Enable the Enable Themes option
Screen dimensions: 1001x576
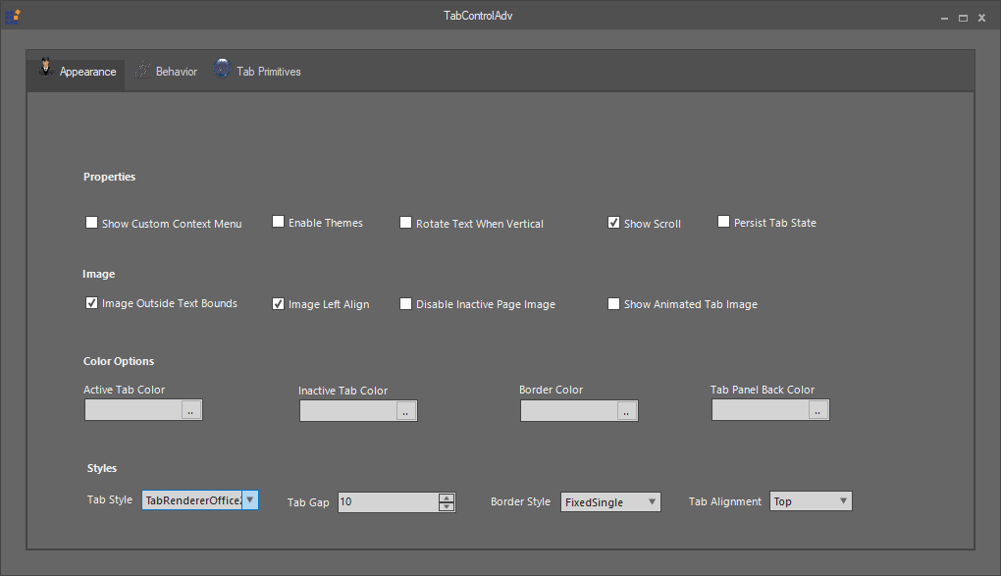coord(278,221)
